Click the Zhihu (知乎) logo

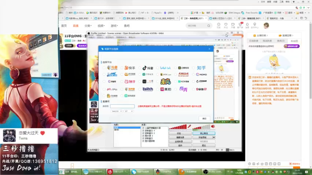[201, 68]
